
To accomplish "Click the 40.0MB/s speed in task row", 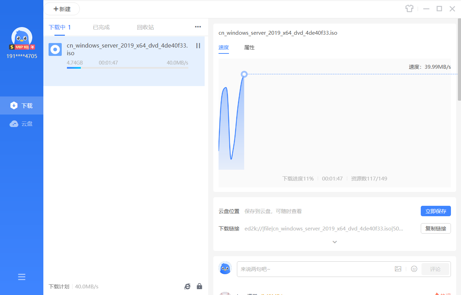I will coord(177,63).
